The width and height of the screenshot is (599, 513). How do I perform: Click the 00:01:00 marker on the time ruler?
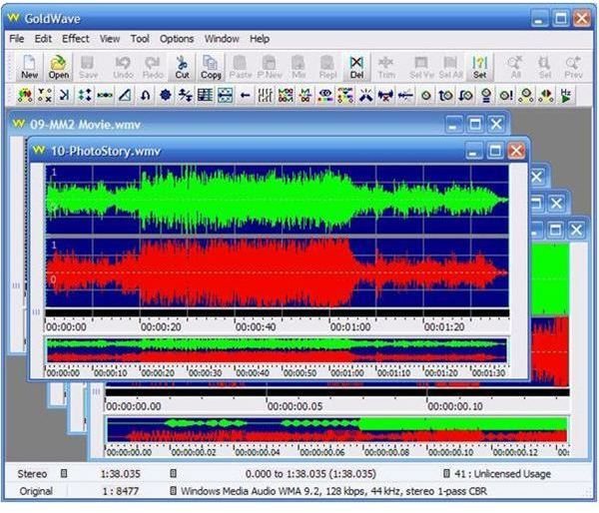(x=350, y=327)
